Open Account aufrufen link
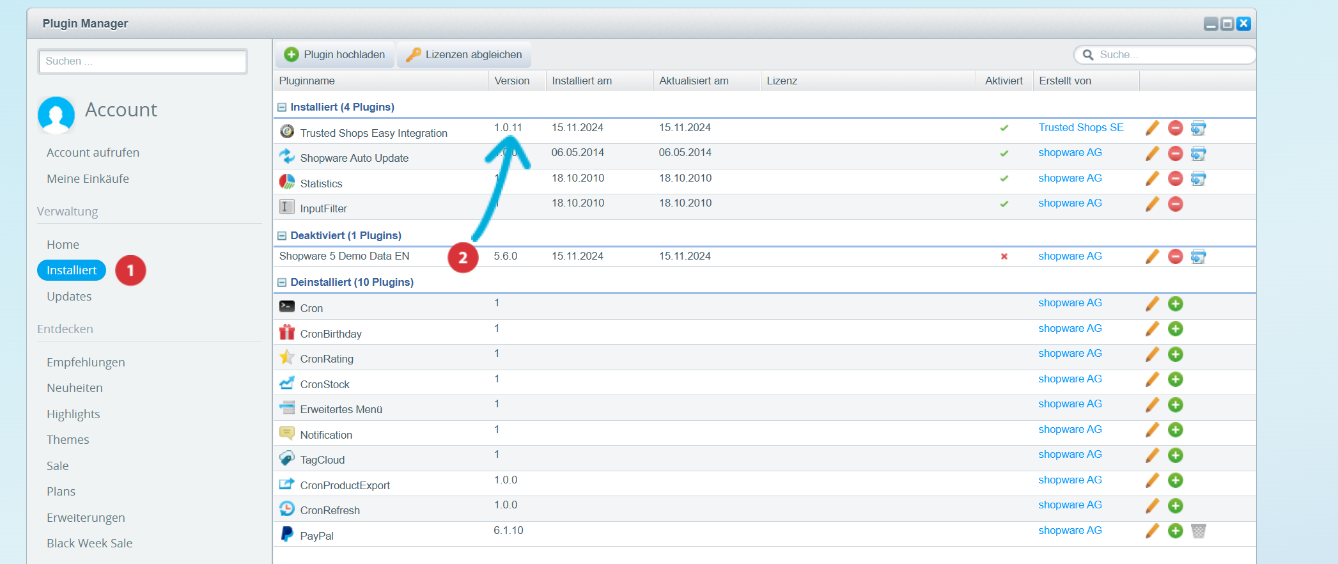The width and height of the screenshot is (1338, 564). click(93, 153)
